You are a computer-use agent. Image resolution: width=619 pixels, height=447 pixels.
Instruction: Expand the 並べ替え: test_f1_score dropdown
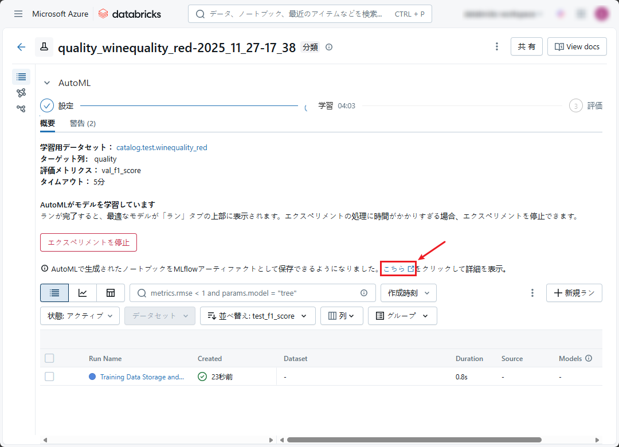pos(257,316)
